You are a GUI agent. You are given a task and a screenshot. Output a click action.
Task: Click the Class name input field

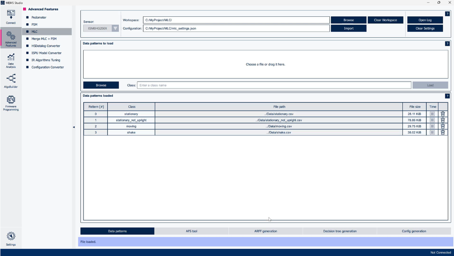pos(274,85)
